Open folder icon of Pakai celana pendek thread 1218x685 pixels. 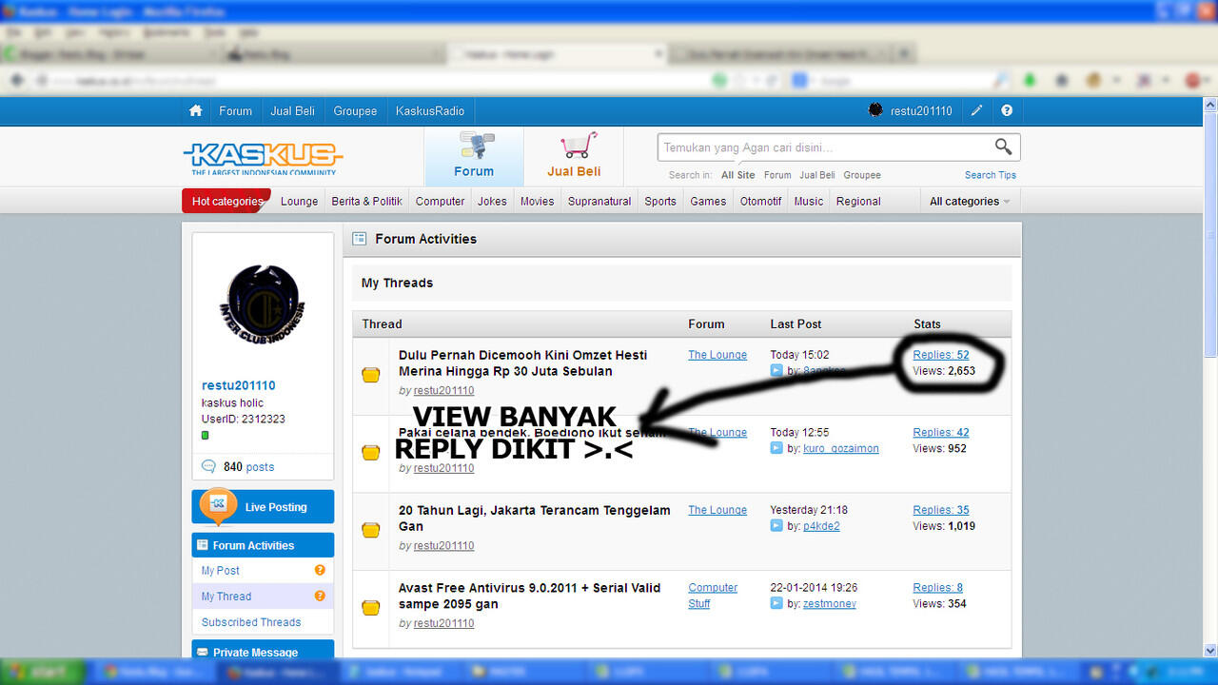[371, 453]
